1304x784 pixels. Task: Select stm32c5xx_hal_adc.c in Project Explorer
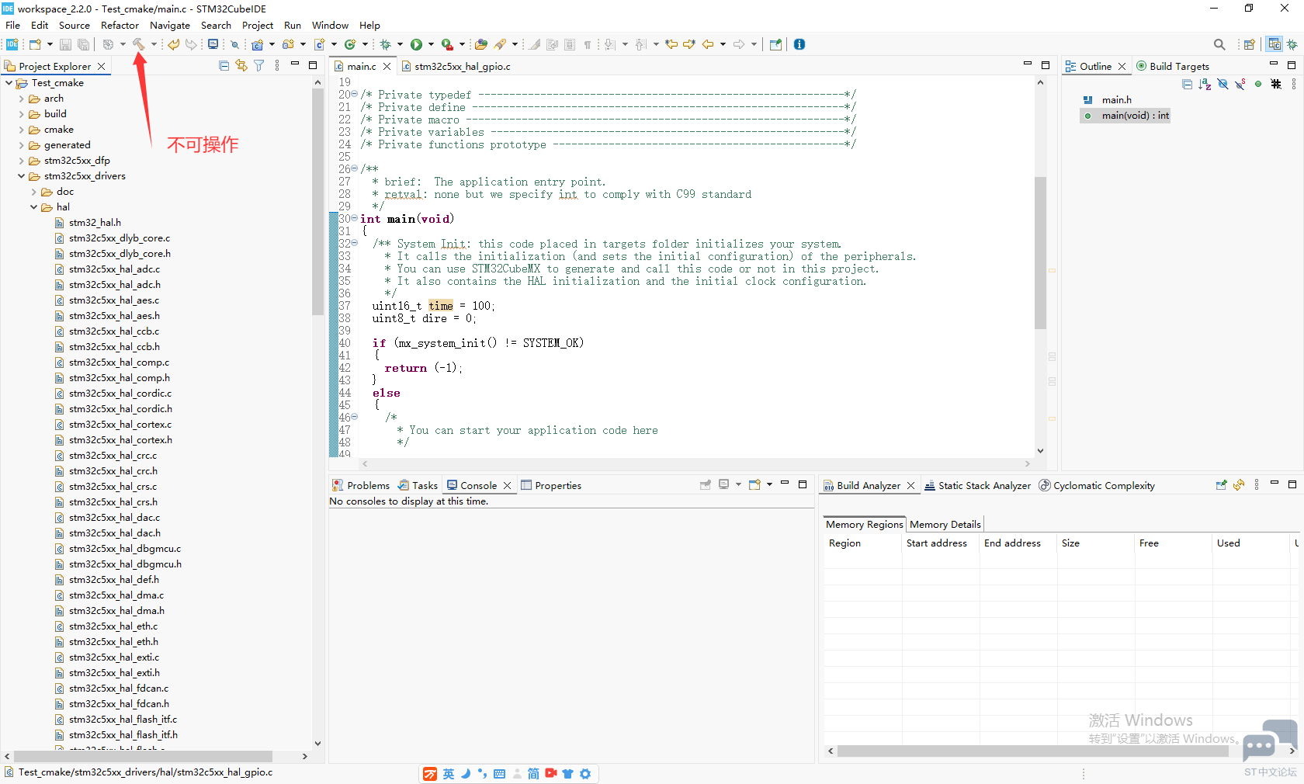pos(114,269)
